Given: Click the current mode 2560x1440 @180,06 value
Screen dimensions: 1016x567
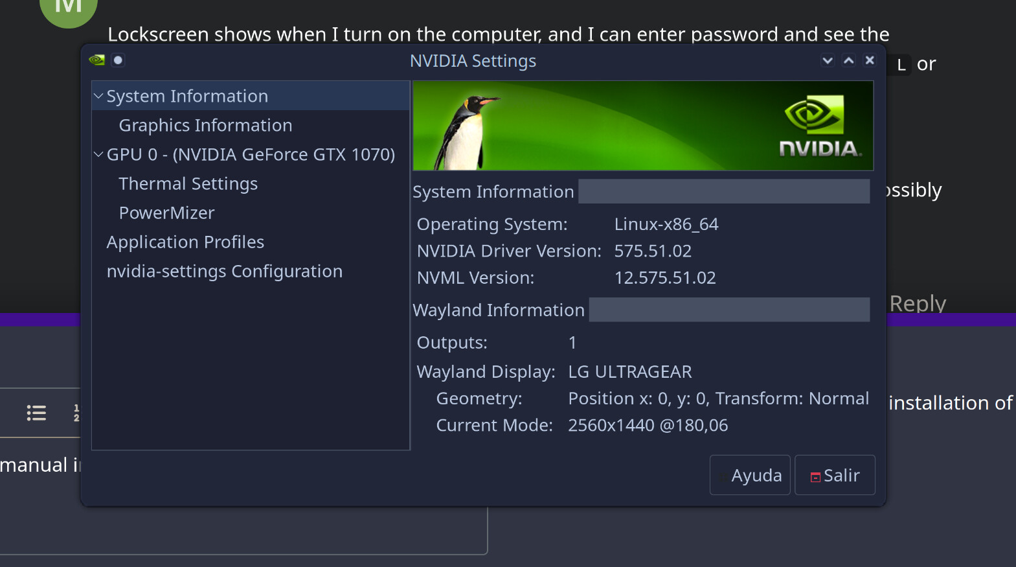Looking at the screenshot, I should click(648, 425).
